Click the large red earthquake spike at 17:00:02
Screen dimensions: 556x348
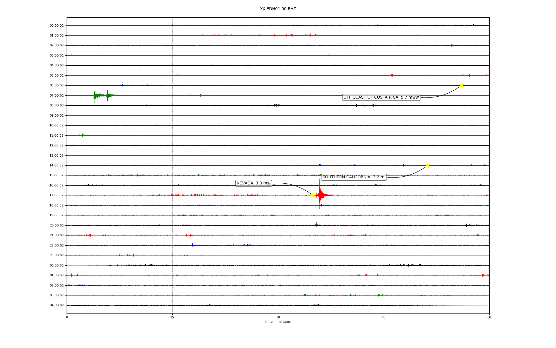tap(319, 195)
